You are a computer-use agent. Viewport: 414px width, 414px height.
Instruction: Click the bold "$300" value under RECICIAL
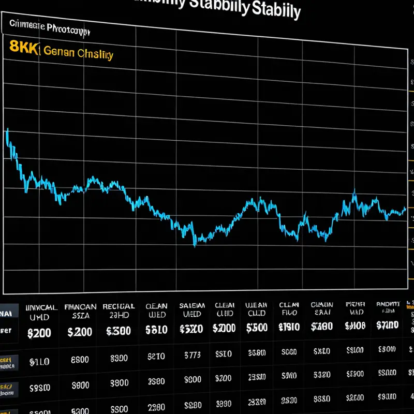coord(119,331)
